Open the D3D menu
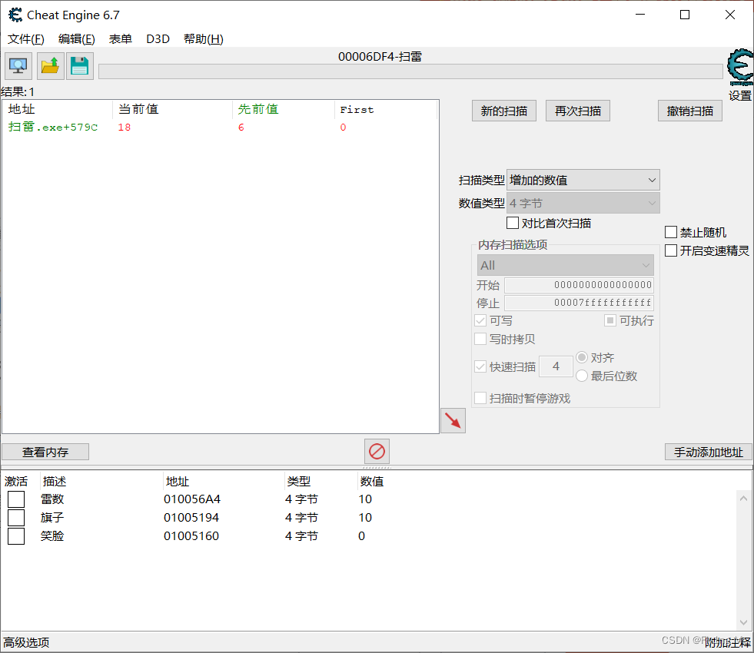This screenshot has height=653, width=754. [158, 38]
